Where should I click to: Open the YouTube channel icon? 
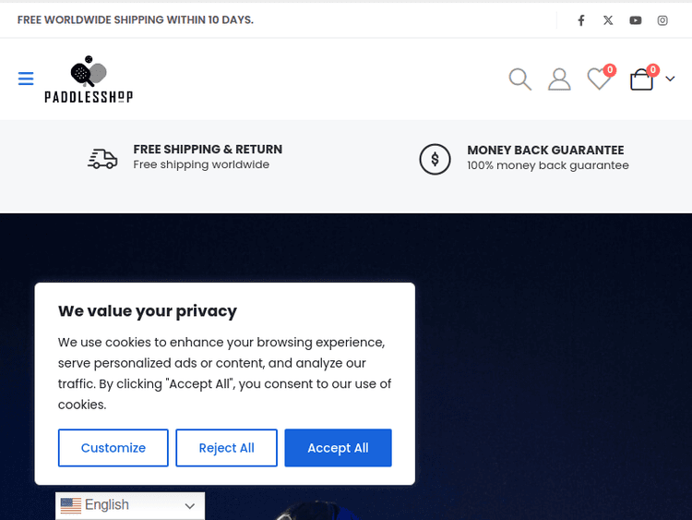(636, 20)
